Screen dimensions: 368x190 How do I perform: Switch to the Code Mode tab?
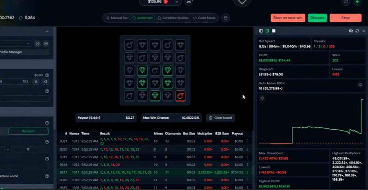pyautogui.click(x=204, y=18)
